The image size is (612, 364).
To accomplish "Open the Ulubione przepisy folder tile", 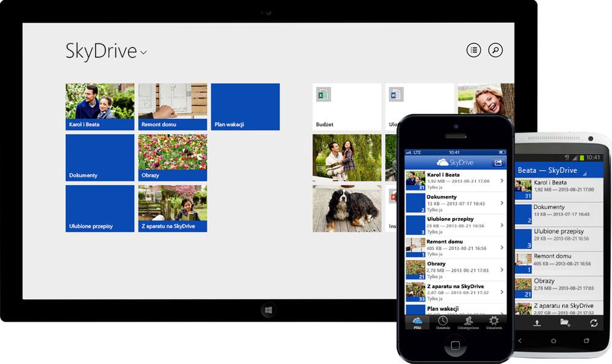I will (99, 208).
